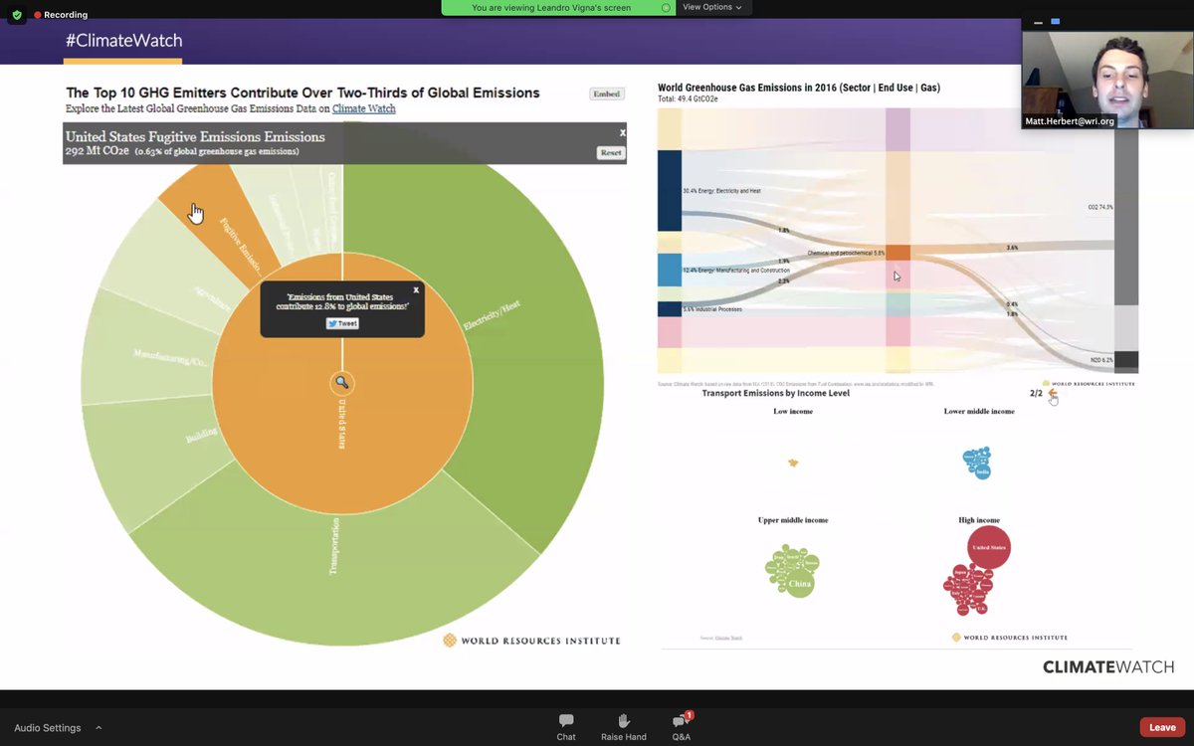Open the Q&A panel

(x=682, y=727)
